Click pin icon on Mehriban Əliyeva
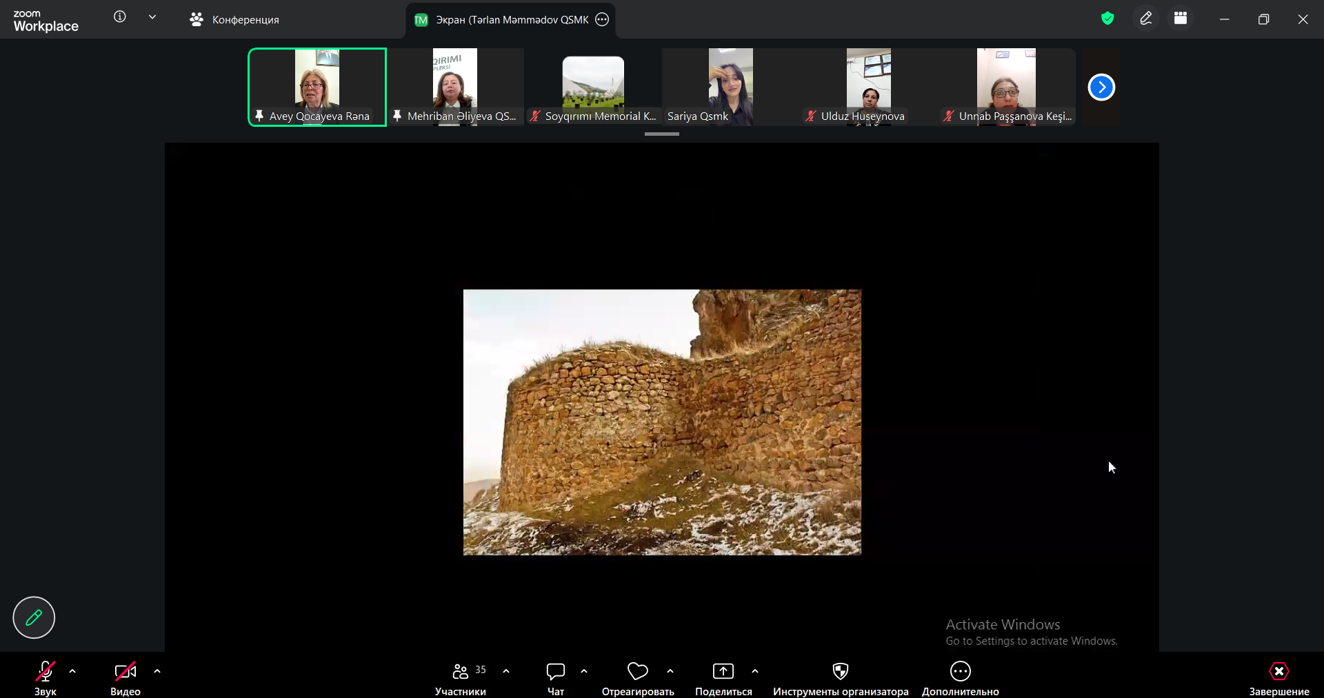Image resolution: width=1324 pixels, height=698 pixels. click(x=397, y=116)
